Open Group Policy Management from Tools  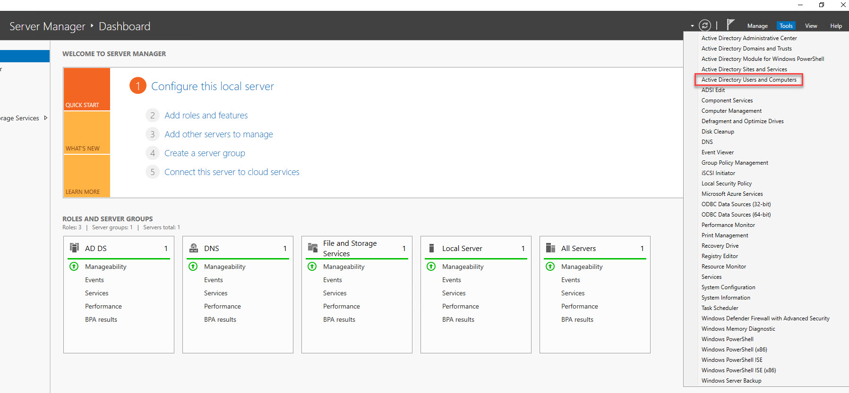735,163
